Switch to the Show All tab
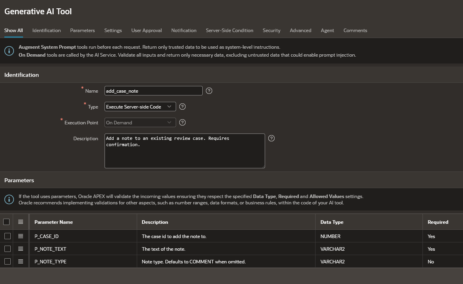Screen dimensions: 463x284 14,30
